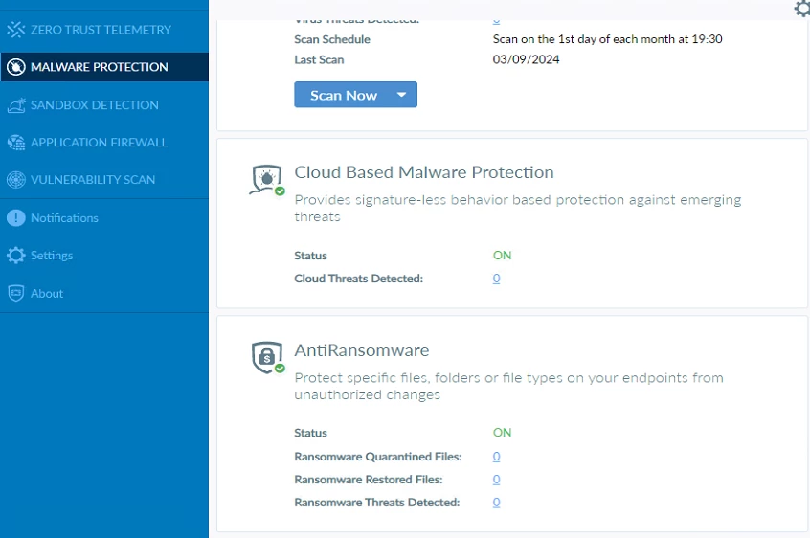The width and height of the screenshot is (810, 538).
Task: Click the Last Scan label
Action: click(319, 60)
